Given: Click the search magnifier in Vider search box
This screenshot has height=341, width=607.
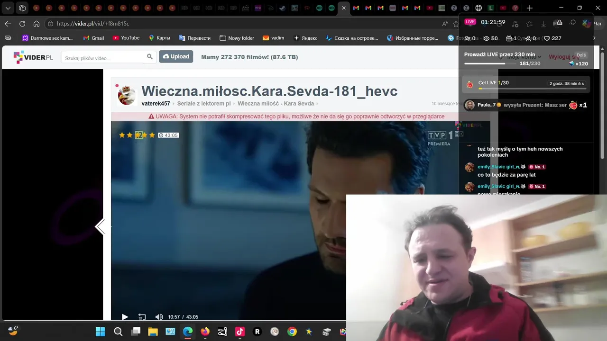Looking at the screenshot, I should point(150,57).
